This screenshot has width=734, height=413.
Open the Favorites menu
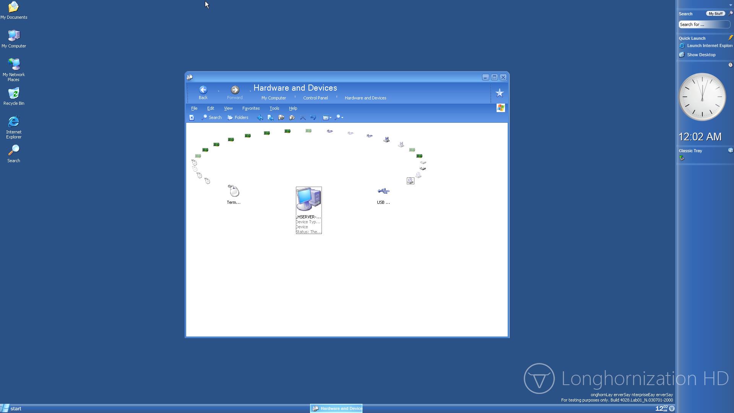(x=251, y=108)
